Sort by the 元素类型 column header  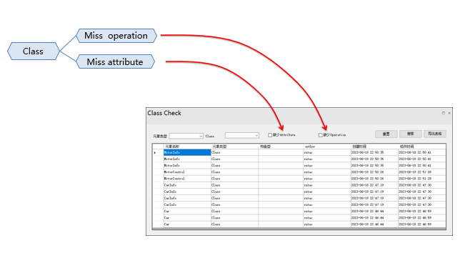pos(235,147)
